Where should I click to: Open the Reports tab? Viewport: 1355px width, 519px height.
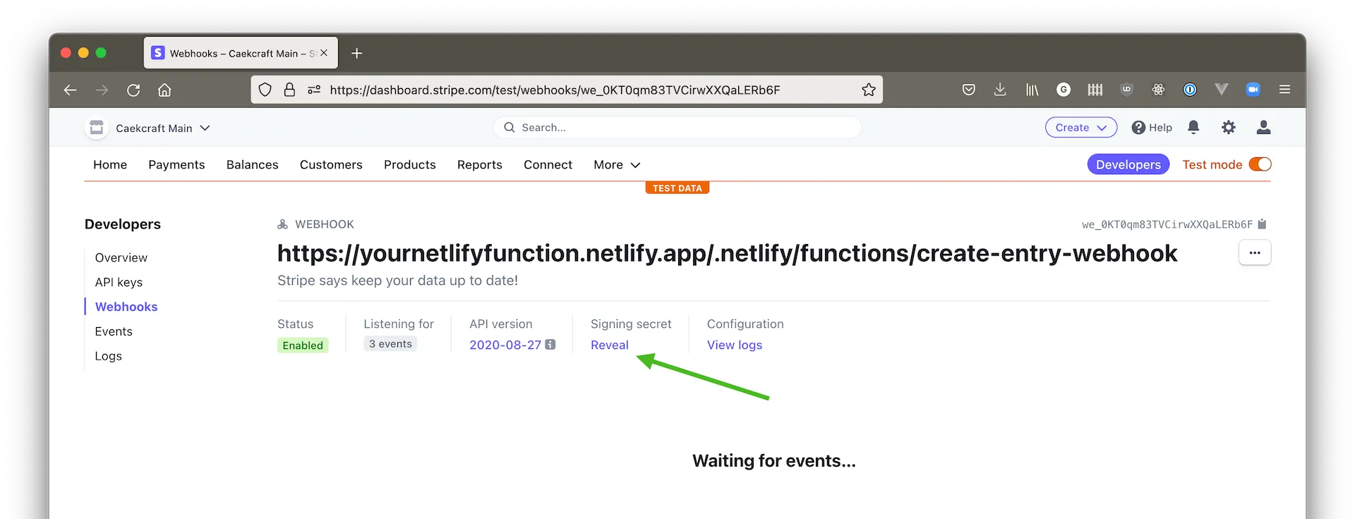480,164
